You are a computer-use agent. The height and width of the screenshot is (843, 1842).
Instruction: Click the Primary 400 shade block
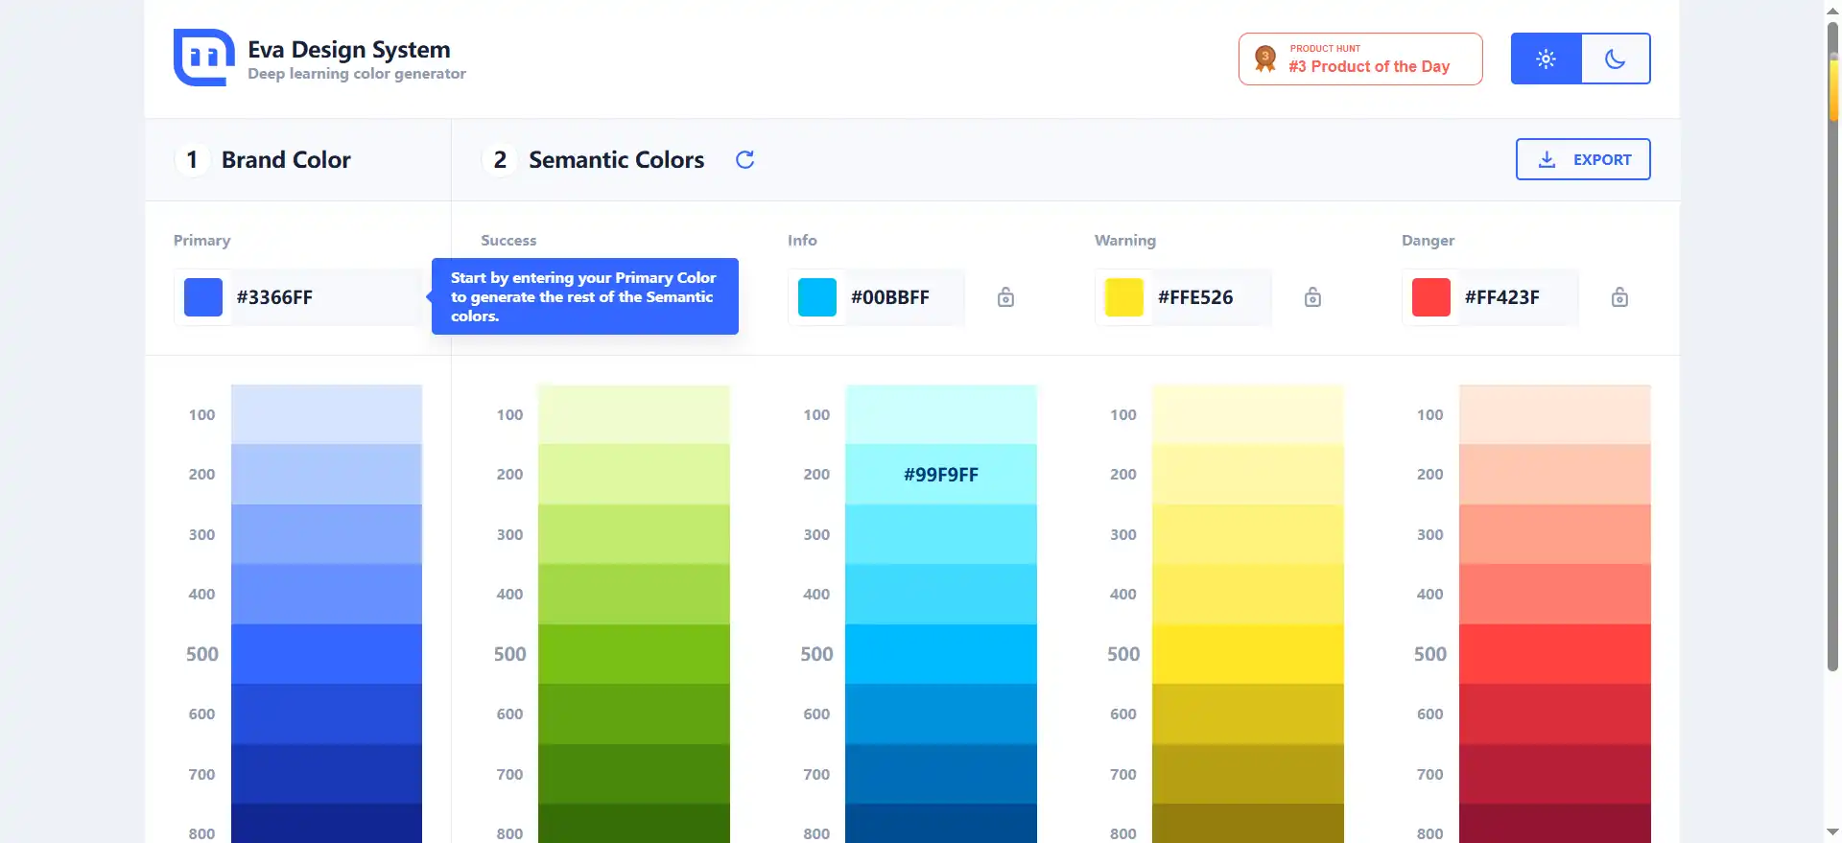tap(326, 594)
